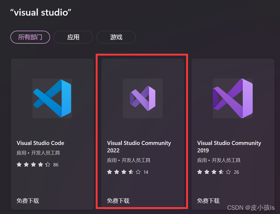The image size is (280, 214).
Task: Click 免费下载 under Visual Studio Community 2022
Action: pyautogui.click(x=118, y=201)
